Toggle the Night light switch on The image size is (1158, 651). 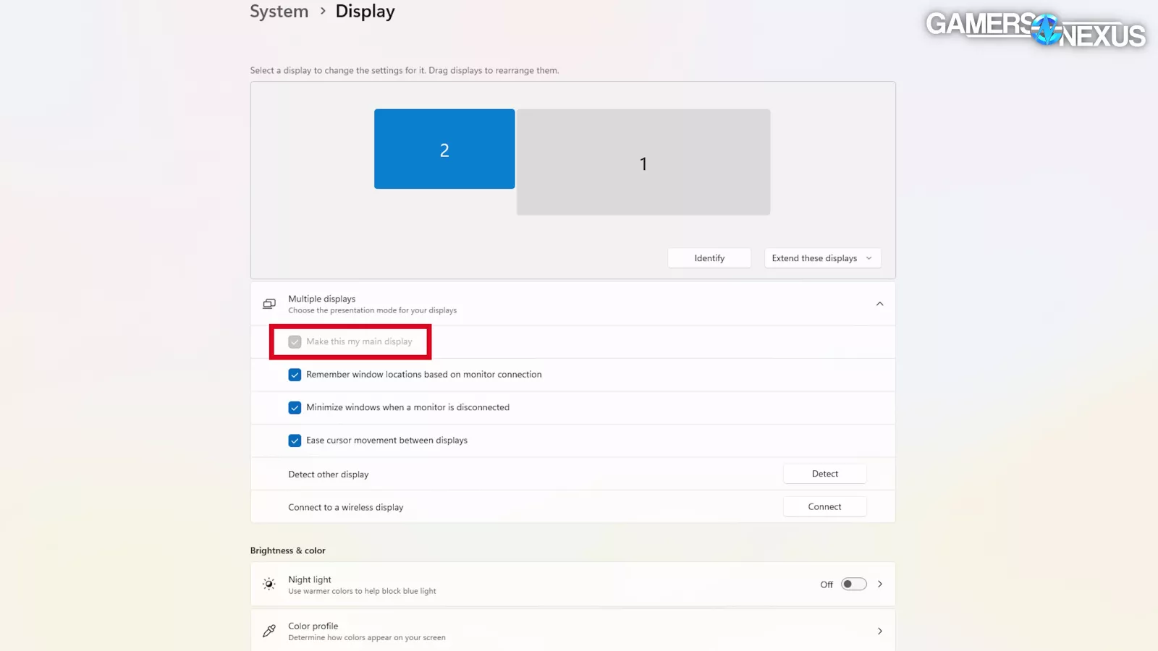point(853,584)
